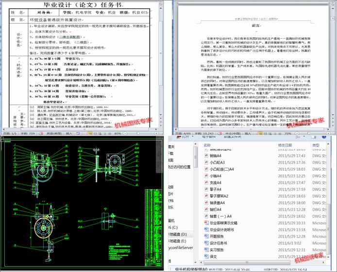The height and width of the screenshot is (272, 337).
Task: Select 本地磁盘 (E:) in navigation pane
Action: 178,241
